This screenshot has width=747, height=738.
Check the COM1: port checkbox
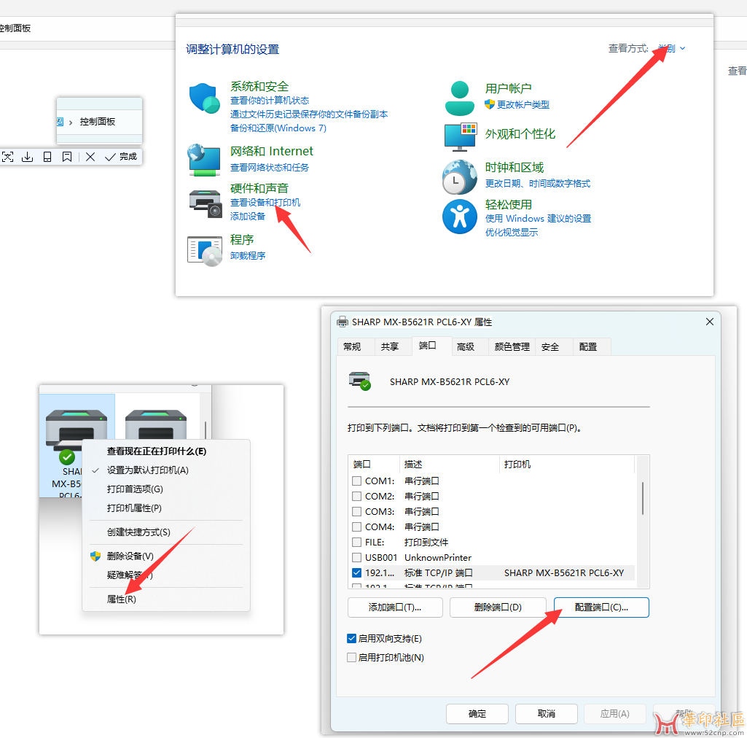point(356,481)
